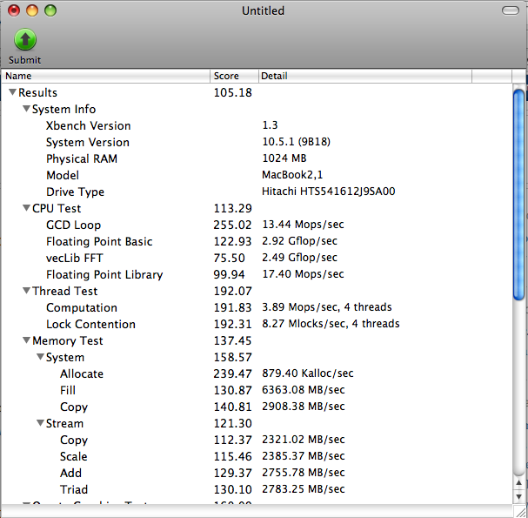This screenshot has width=528, height=518.
Task: Select the Floating Point Basic row
Action: (x=257, y=241)
